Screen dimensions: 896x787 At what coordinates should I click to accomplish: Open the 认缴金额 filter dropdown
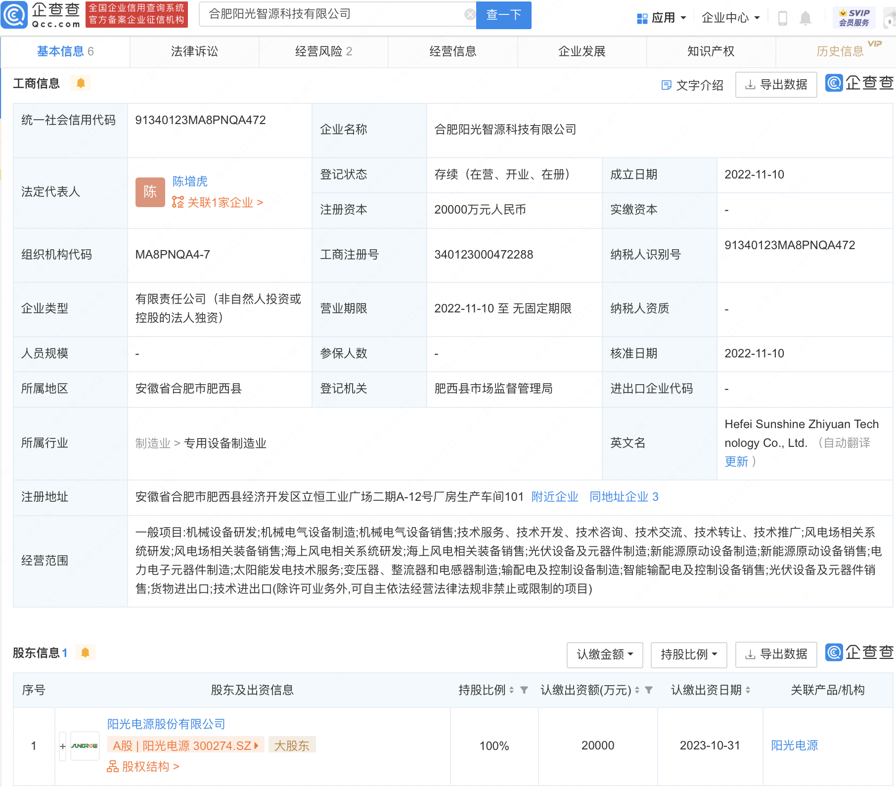(605, 655)
